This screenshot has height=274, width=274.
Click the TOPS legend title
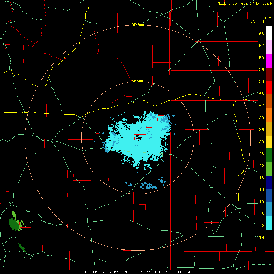click(x=268, y=18)
